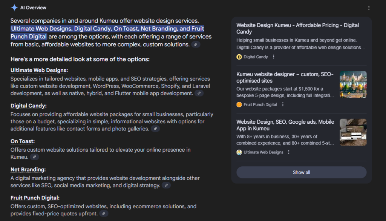The height and width of the screenshot is (221, 386).
Task: Click the Digital Candy favicon in source card
Action: tap(239, 57)
